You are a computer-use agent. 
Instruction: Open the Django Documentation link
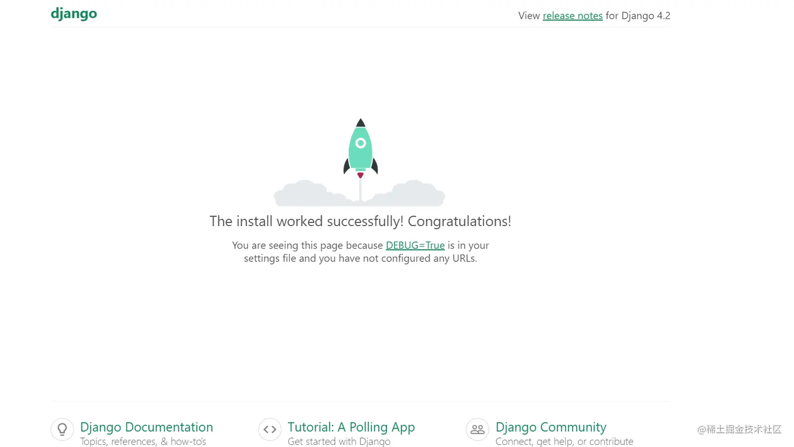147,427
